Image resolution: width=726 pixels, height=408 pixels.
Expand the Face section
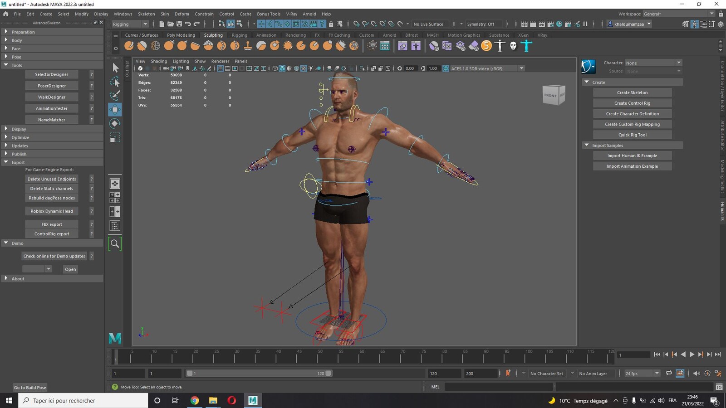(52, 49)
